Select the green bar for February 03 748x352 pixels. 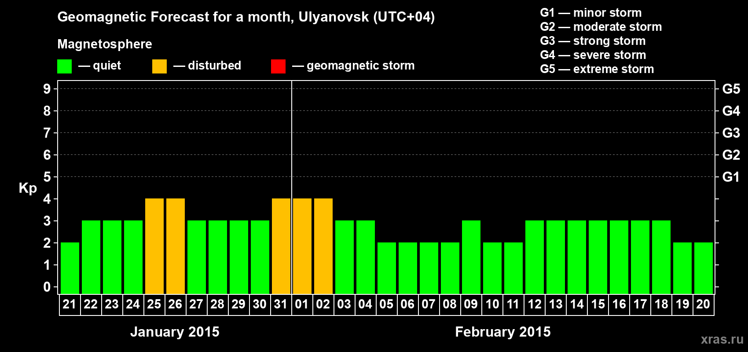(x=345, y=257)
